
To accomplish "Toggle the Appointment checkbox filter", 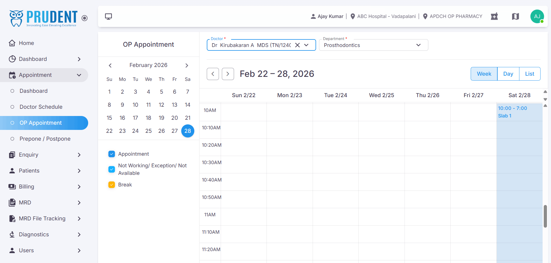I will point(112,154).
